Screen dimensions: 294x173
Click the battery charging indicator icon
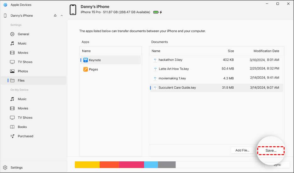coord(158,12)
